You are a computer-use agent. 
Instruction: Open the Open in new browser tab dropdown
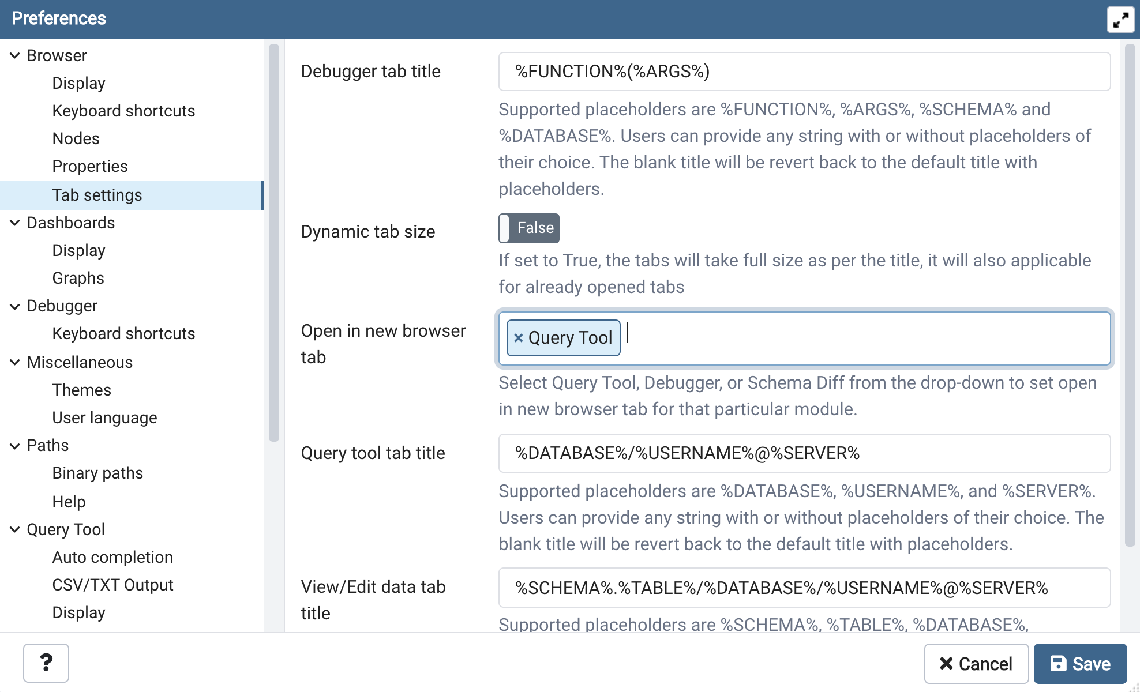pos(865,339)
